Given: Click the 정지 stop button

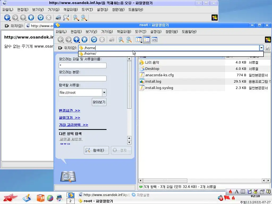Looking at the screenshot, I should [x=121, y=150].
